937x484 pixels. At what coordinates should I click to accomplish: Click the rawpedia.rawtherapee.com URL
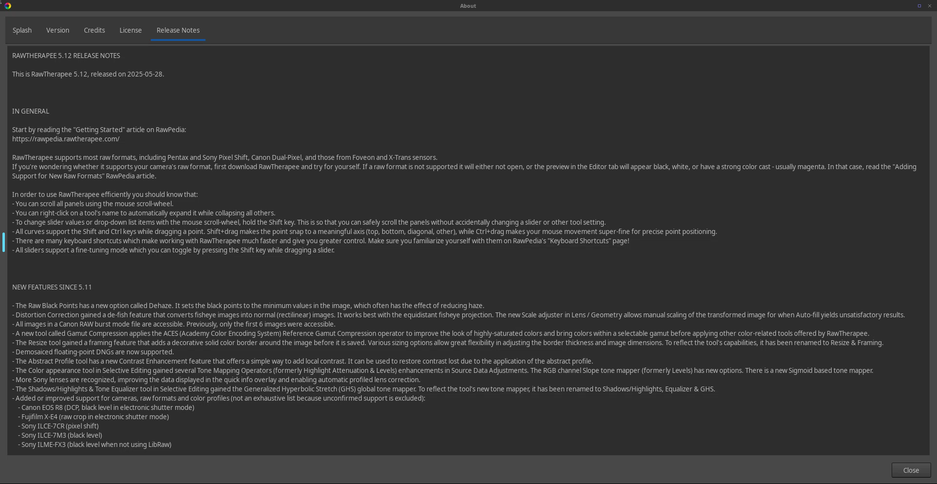tap(66, 139)
